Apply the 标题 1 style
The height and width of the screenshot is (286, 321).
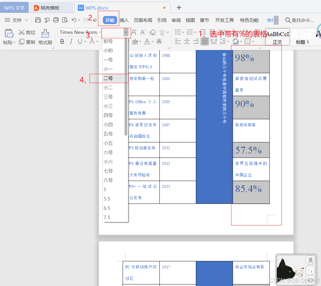[x=302, y=37]
